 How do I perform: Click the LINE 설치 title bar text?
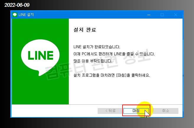(26, 15)
